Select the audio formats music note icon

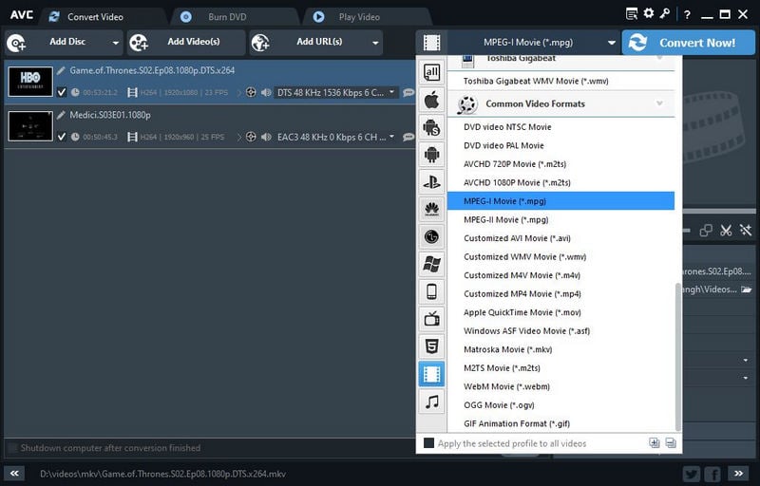pyautogui.click(x=431, y=402)
